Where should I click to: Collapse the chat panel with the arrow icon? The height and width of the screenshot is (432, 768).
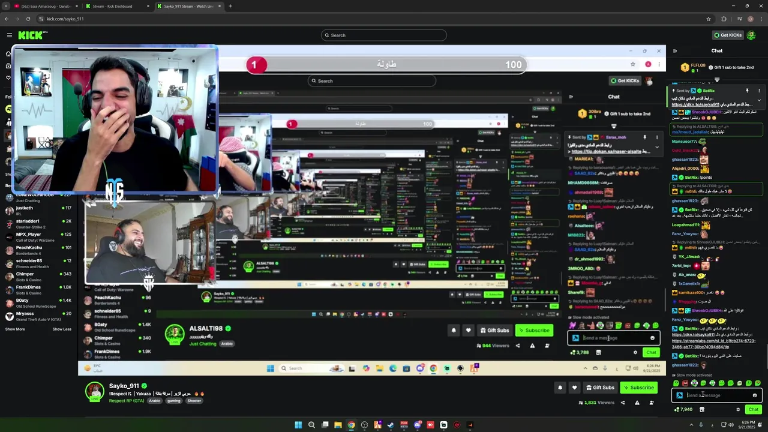point(675,51)
